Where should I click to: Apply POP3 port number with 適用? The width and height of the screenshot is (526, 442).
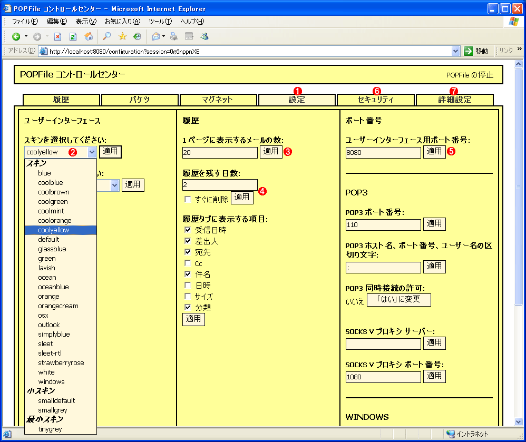pos(434,224)
